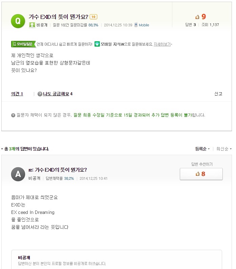This screenshot has height=269, width=236.
Task: Click the exclamation notice icon
Action: [13, 115]
